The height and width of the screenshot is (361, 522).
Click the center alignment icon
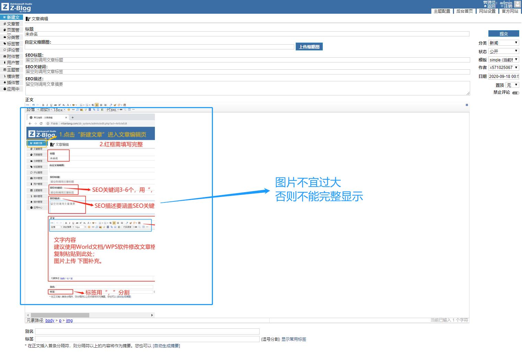click(x=101, y=105)
